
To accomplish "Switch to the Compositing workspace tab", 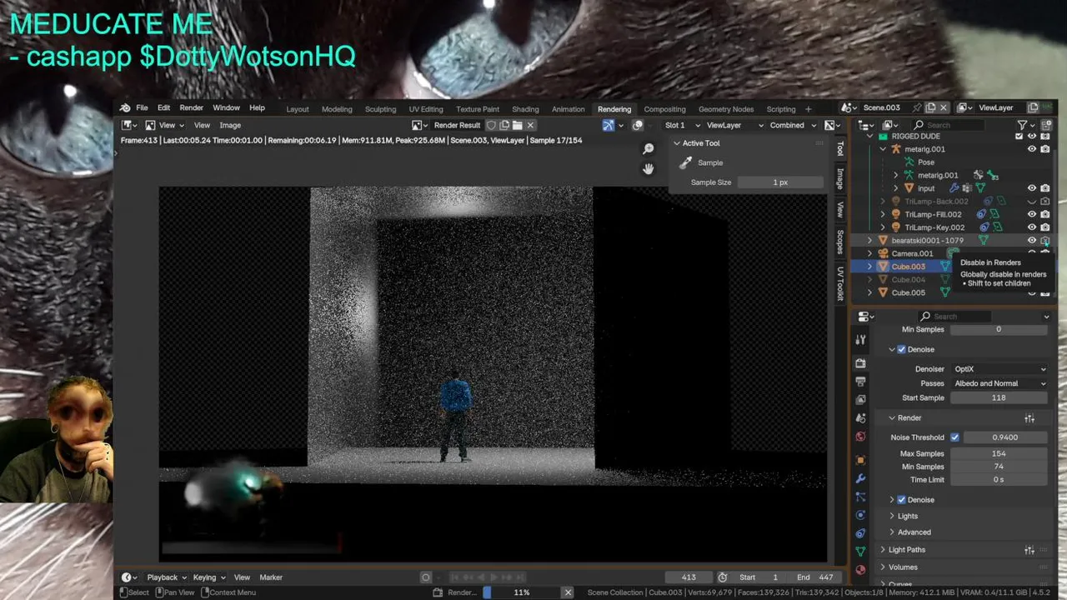I will 664,109.
